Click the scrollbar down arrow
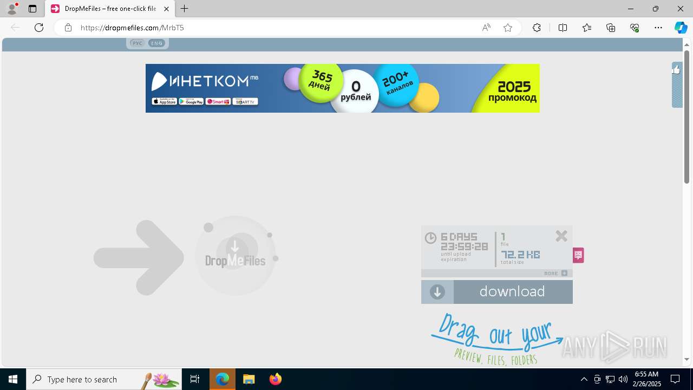The image size is (693, 390). click(687, 359)
